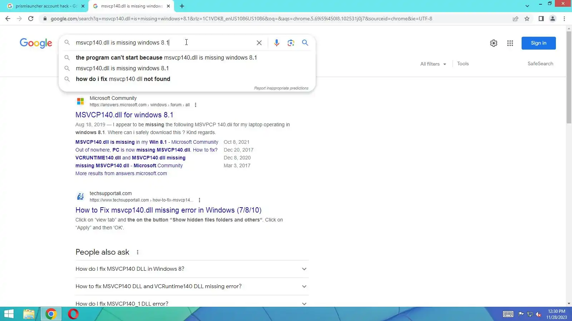Open Google apps grid
The width and height of the screenshot is (572, 321).
coord(510,43)
